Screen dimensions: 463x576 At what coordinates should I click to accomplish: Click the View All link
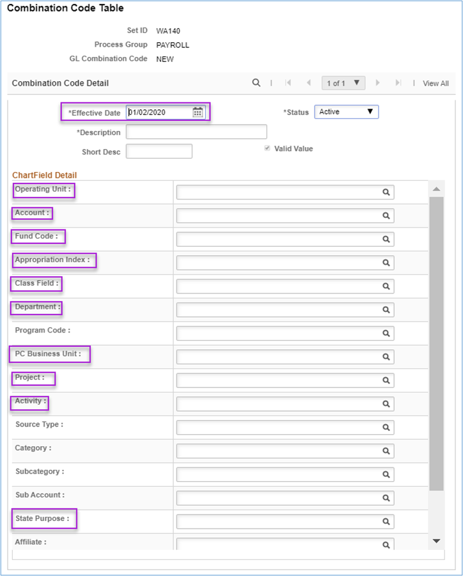click(x=436, y=83)
